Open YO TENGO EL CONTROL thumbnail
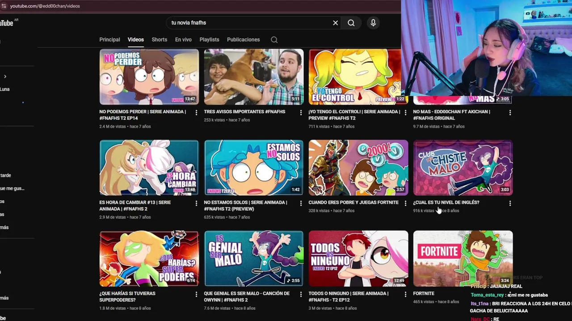This screenshot has width=572, height=321. click(355, 77)
